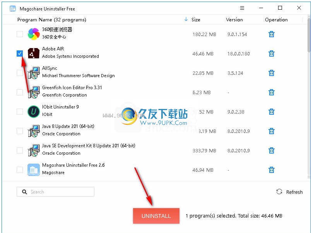Click version value 9.0.2.38
The height and width of the screenshot is (233, 311).
click(236, 112)
